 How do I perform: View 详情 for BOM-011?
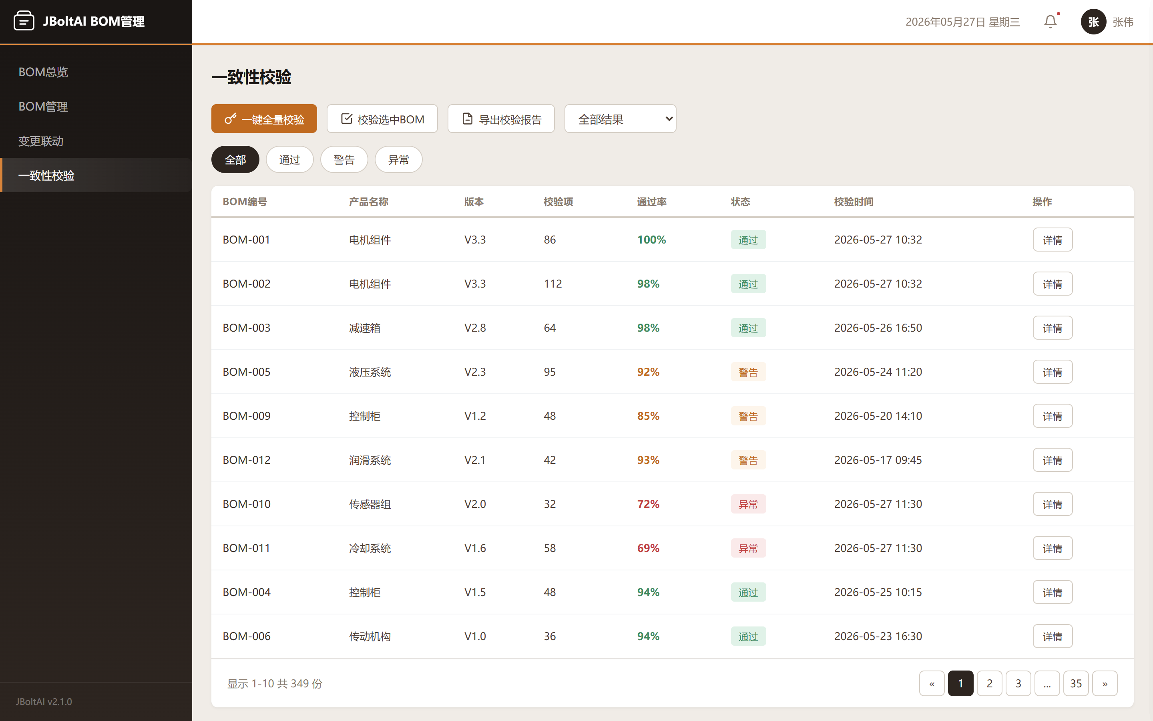[1053, 548]
